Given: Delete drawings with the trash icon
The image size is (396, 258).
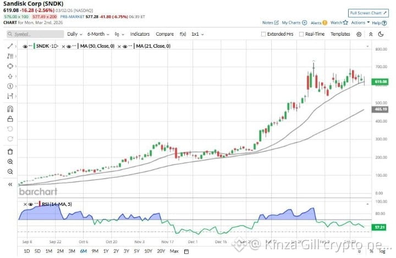Looking at the screenshot, I should tap(10, 152).
